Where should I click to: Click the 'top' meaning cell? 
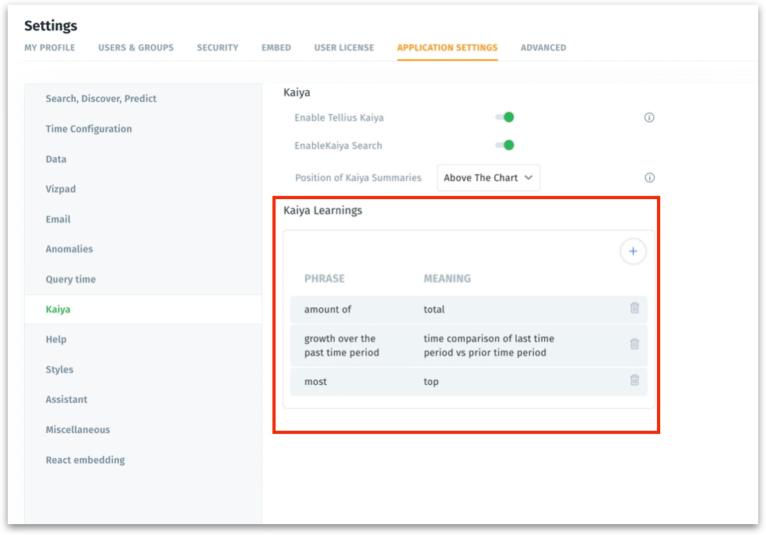click(431, 382)
